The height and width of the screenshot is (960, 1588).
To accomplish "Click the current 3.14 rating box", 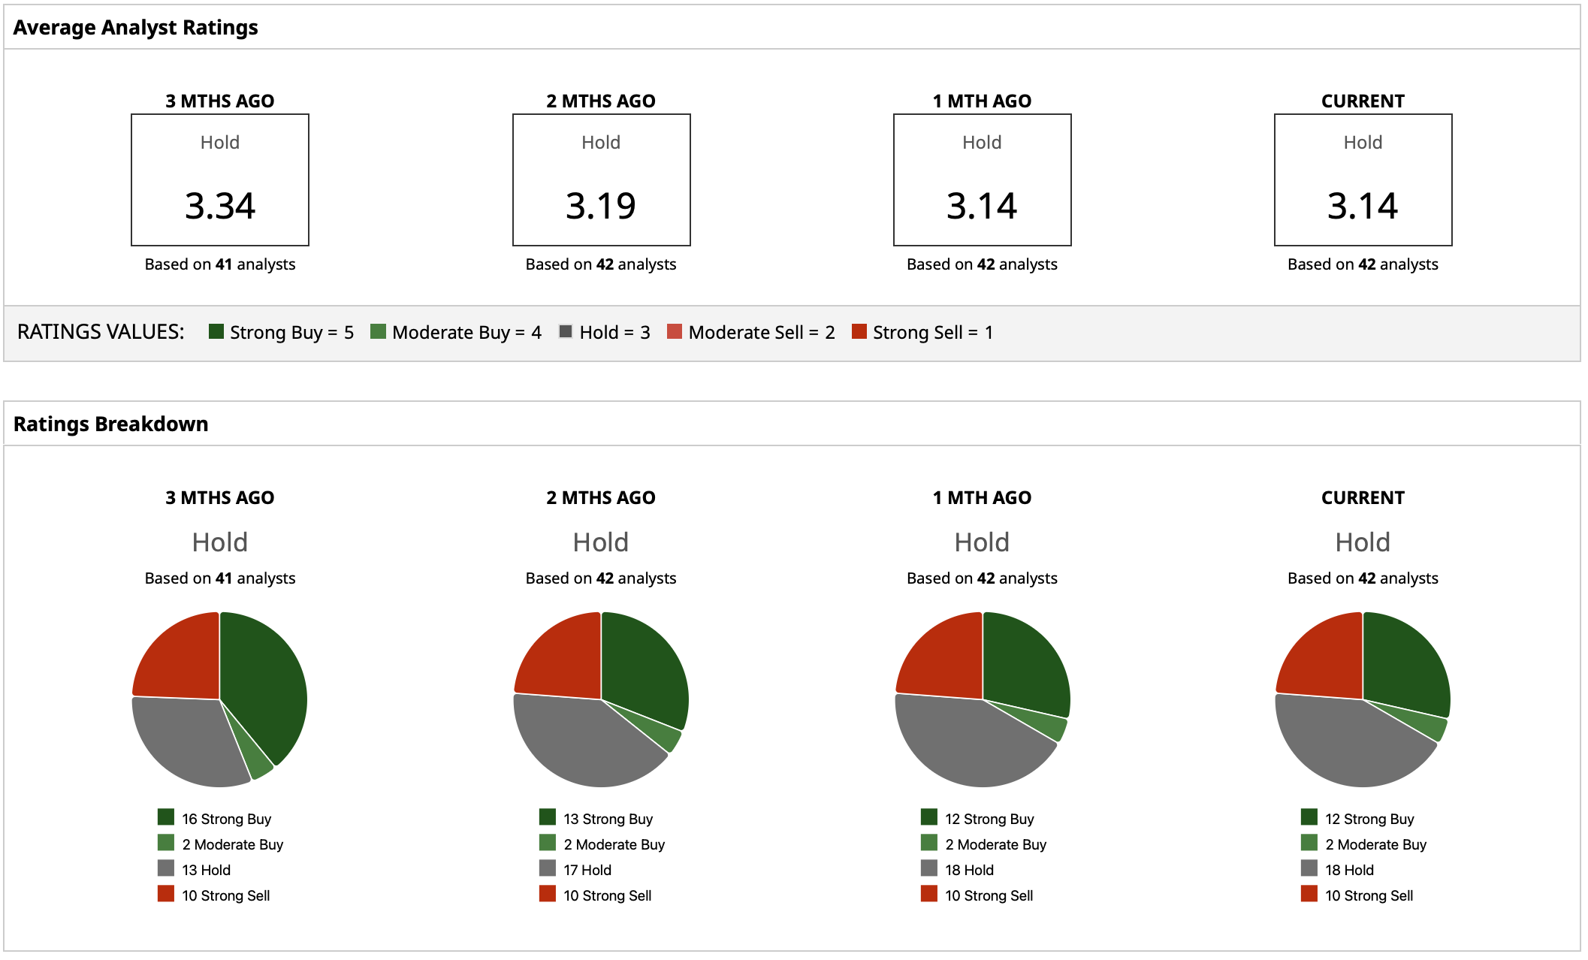I will pos(1363,180).
